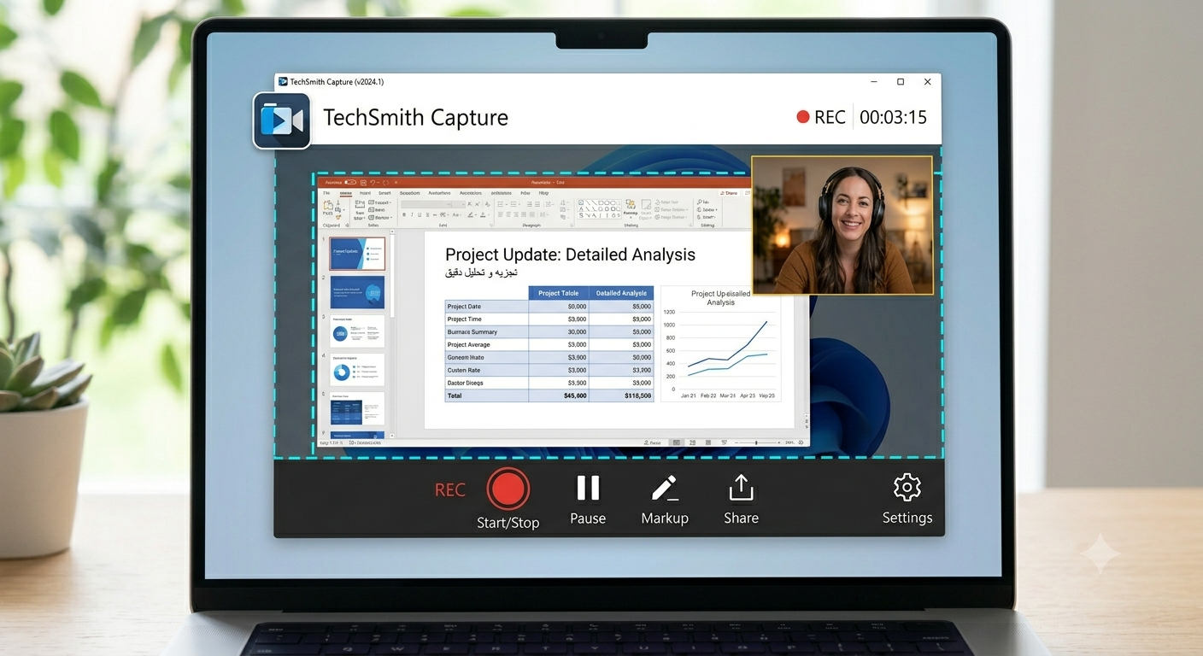Switch to Reading view in status bar
The image size is (1203, 656).
pyautogui.click(x=708, y=442)
